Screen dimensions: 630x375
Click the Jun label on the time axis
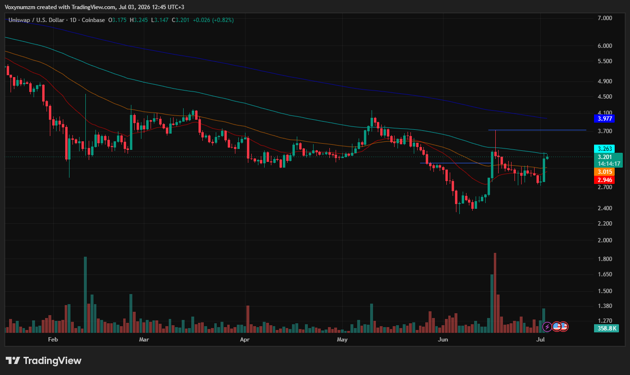(443, 340)
